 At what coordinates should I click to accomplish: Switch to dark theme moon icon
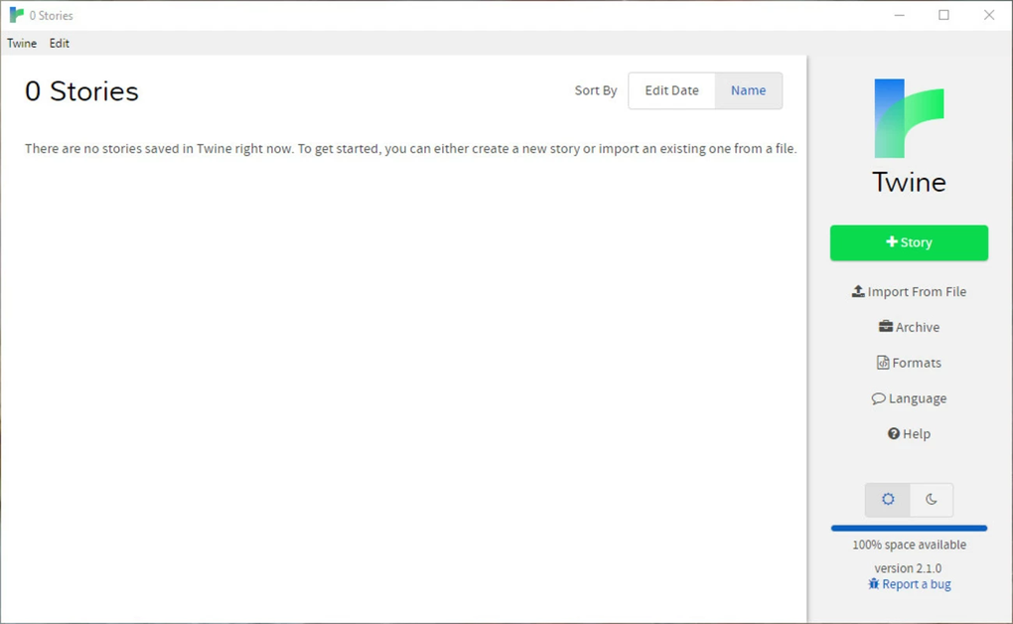931,499
